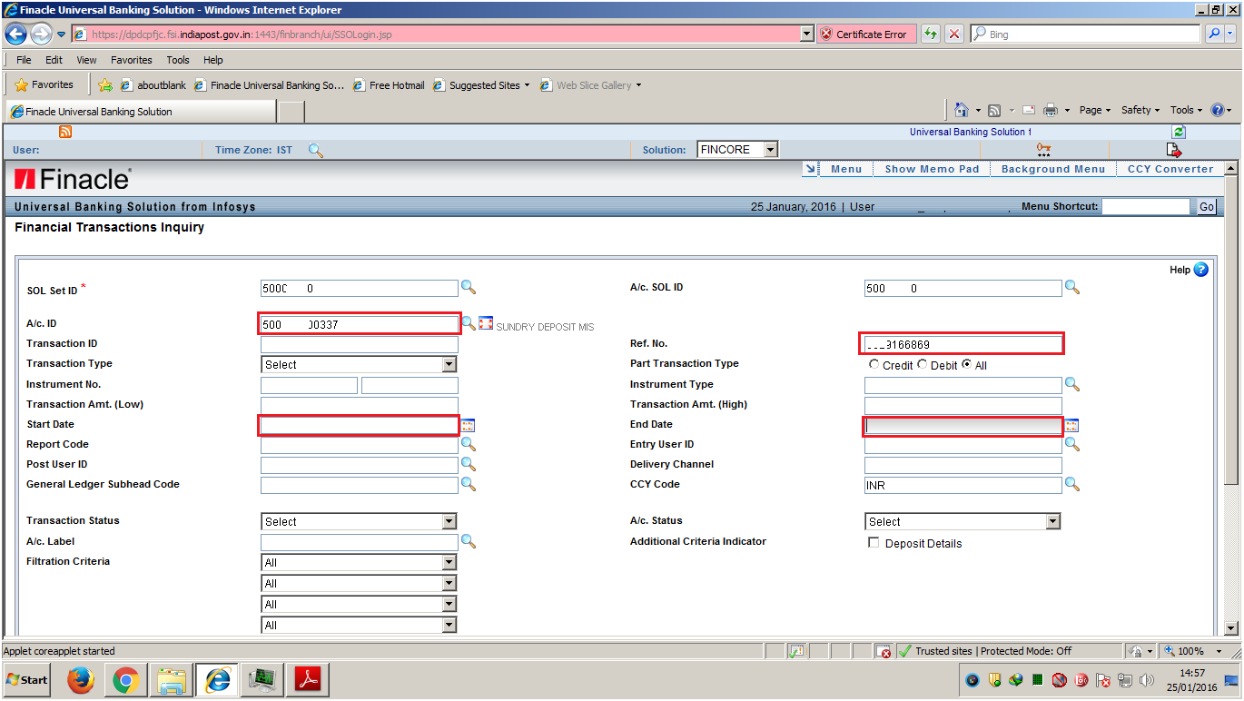Select the Credit part transaction radio button
The width and height of the screenshot is (1244, 701).
(x=874, y=364)
